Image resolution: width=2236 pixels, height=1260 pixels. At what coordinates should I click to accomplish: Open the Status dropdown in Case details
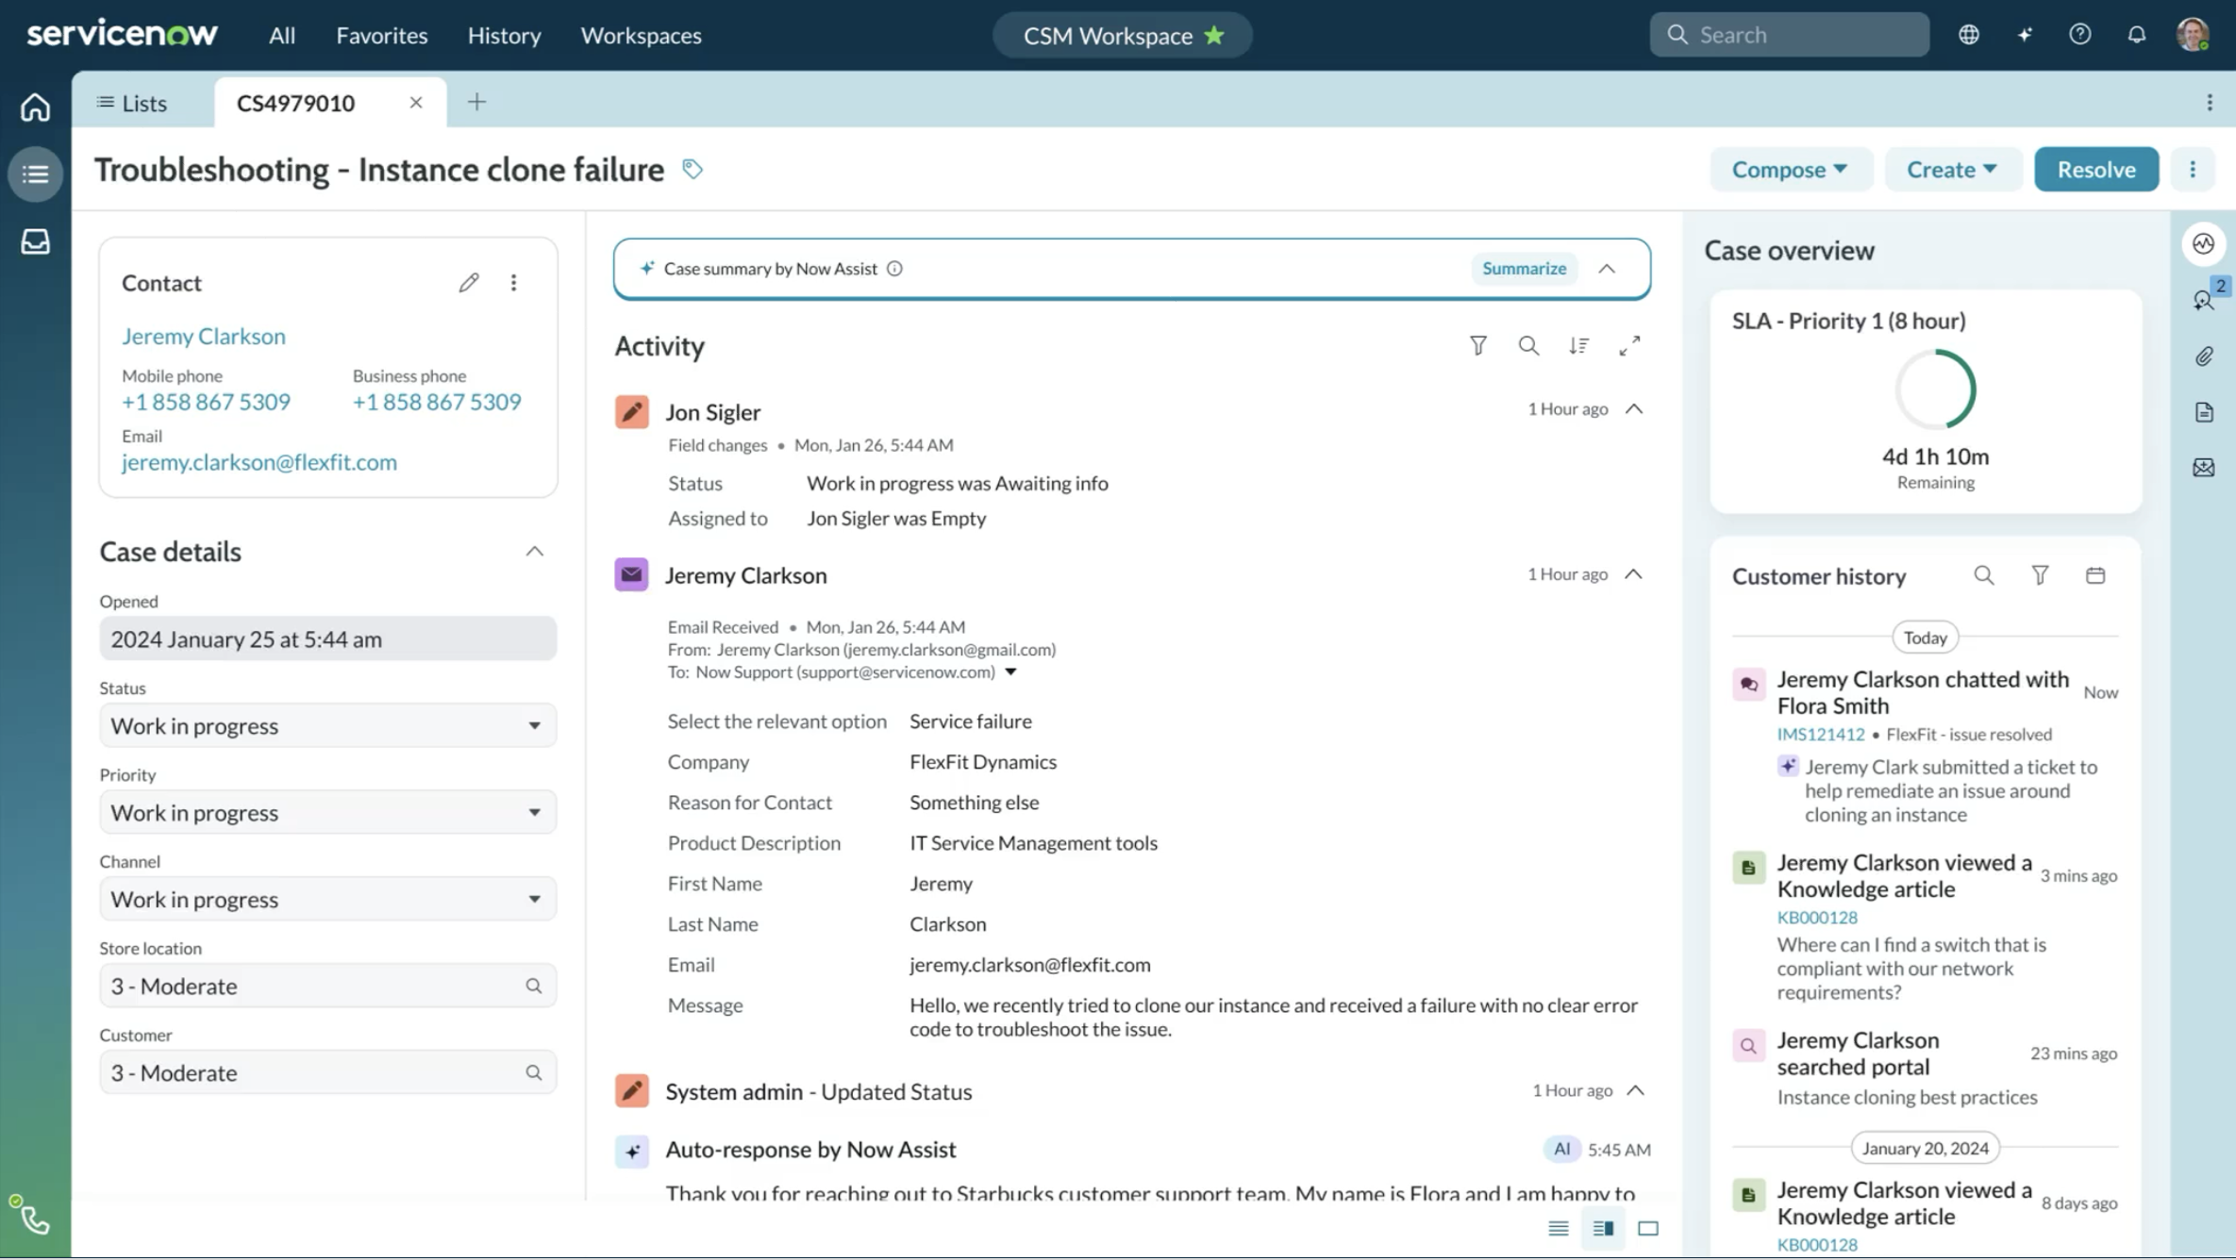[327, 725]
